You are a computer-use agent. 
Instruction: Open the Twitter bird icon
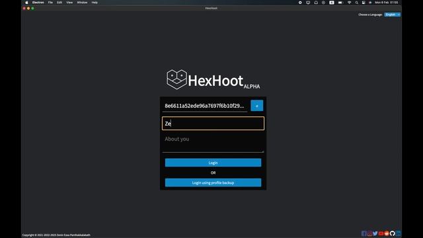pyautogui.click(x=375, y=233)
